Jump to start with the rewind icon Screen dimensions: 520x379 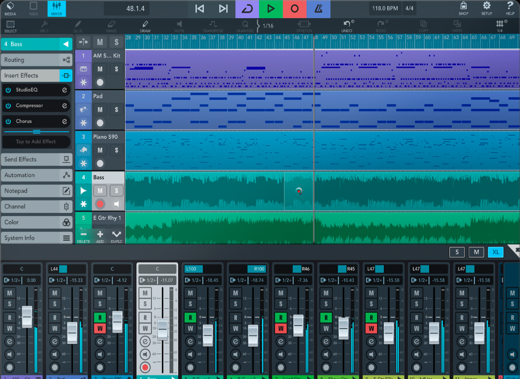coord(199,9)
